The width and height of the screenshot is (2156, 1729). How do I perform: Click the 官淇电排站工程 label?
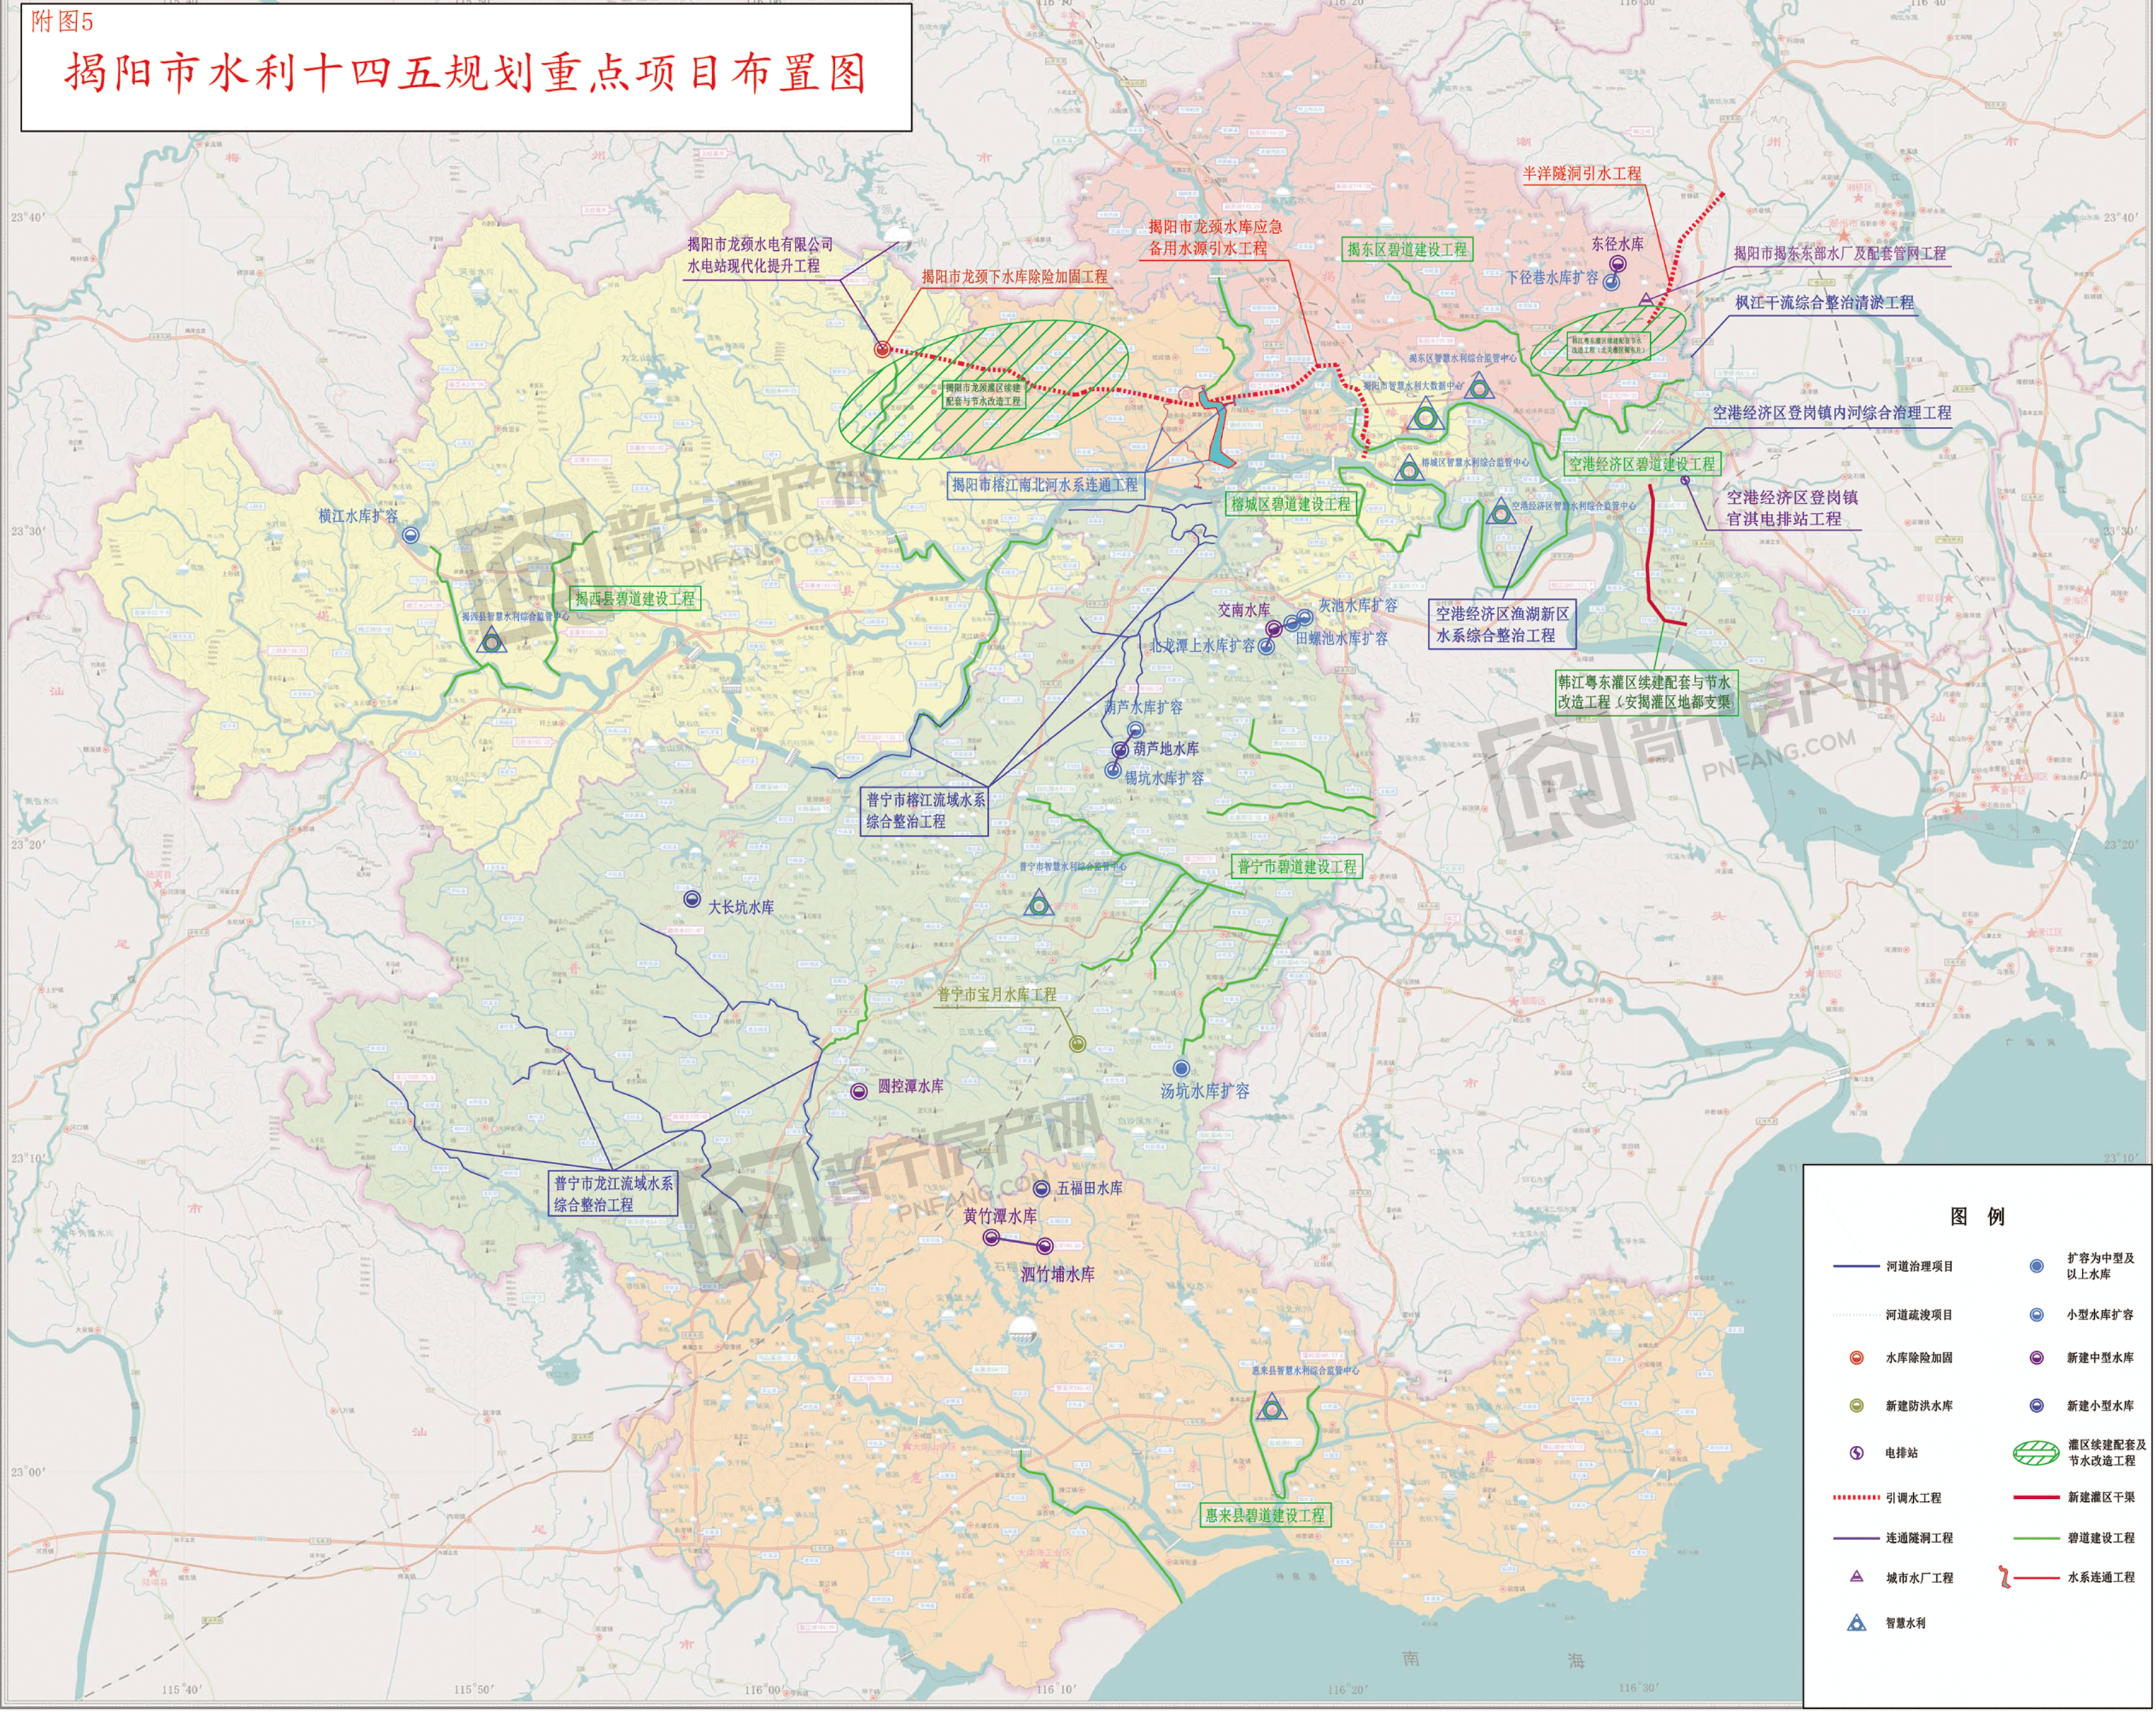pos(1785,520)
